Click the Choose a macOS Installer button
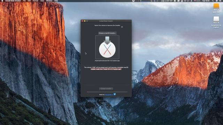The height and width of the screenshot is (125, 223). point(107,33)
